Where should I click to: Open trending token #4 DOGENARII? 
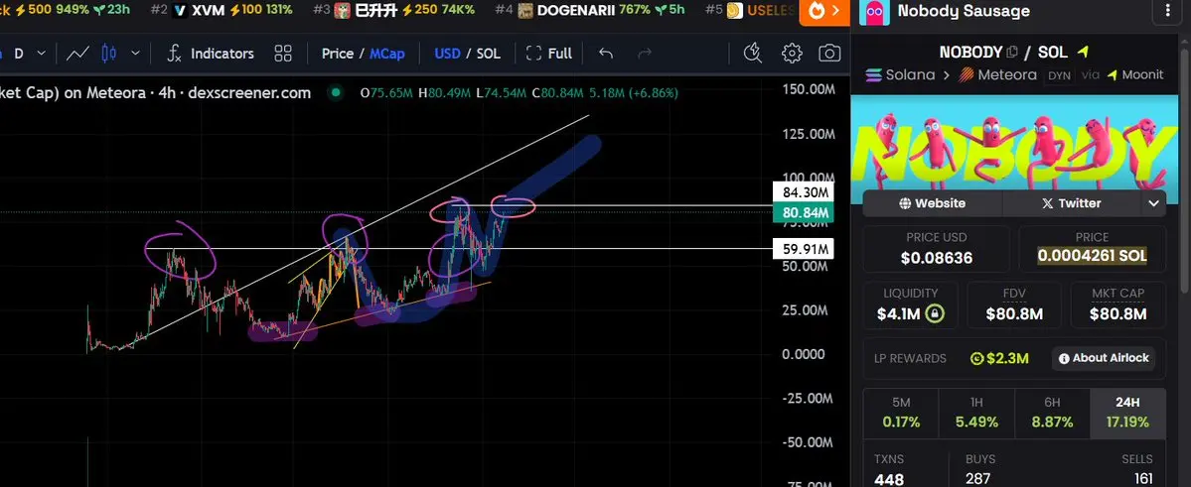(589, 11)
